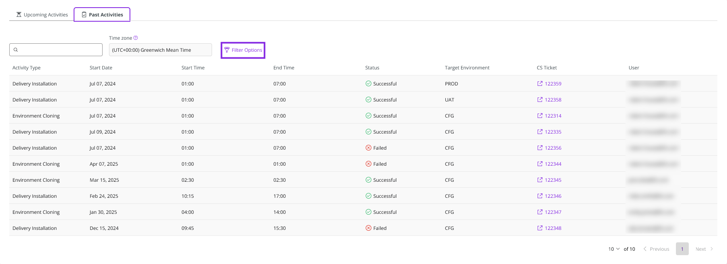Screen dimensions: 727x264
Task: Click the 14:00 end time cell
Action: coord(280,212)
